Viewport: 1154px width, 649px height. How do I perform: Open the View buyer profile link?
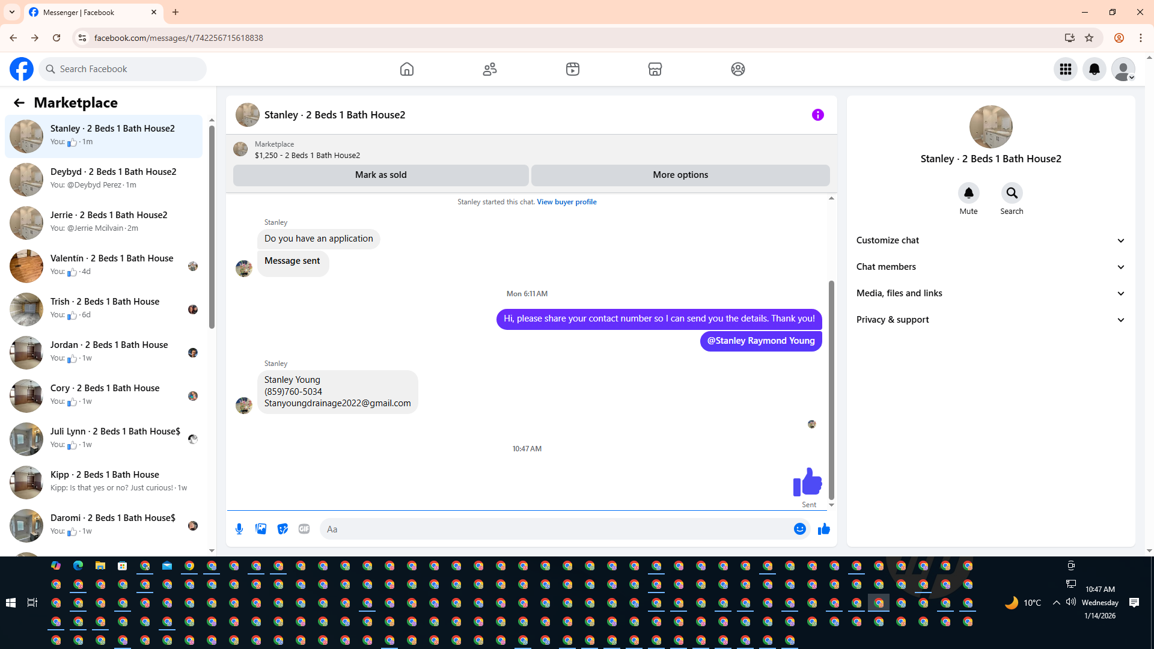tap(566, 202)
